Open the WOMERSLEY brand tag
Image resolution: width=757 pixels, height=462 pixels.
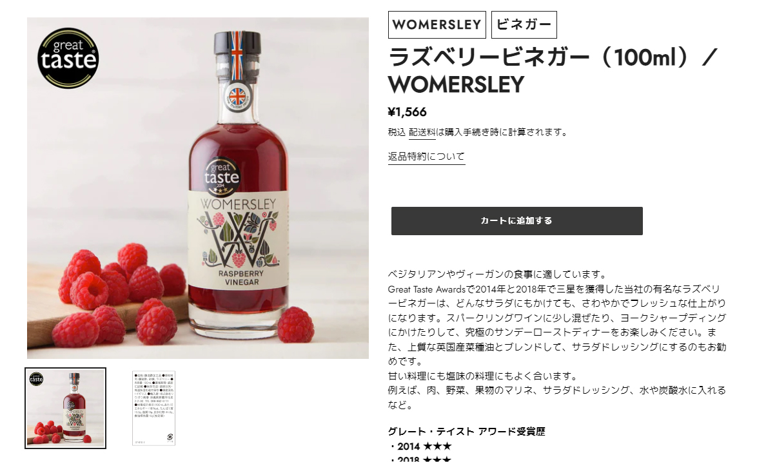click(437, 24)
